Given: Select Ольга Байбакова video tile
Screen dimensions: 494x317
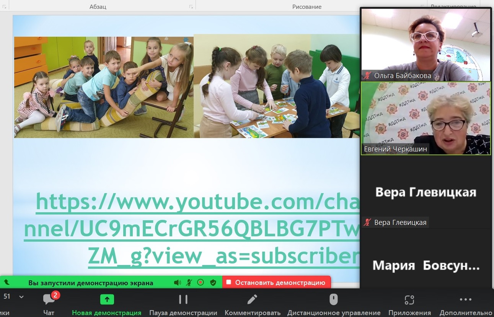Looking at the screenshot, I should pos(426,45).
